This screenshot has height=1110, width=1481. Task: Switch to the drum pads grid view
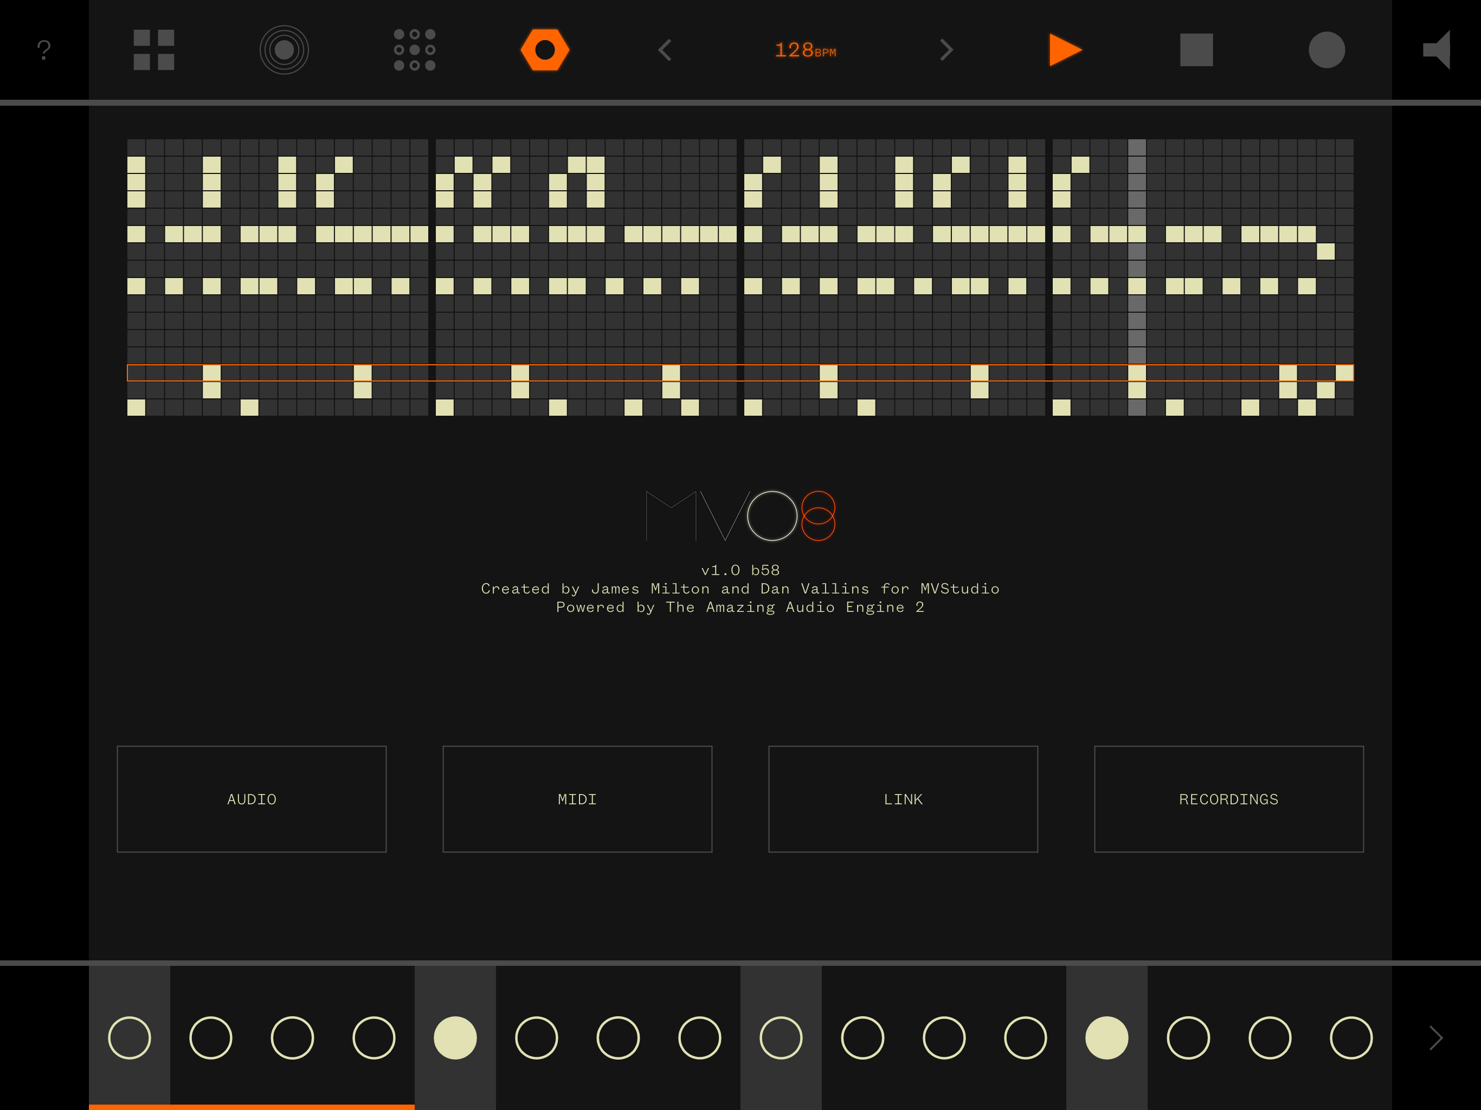point(154,49)
